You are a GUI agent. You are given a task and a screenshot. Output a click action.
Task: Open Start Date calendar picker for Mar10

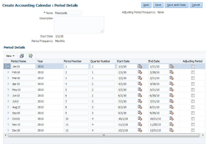140,78
